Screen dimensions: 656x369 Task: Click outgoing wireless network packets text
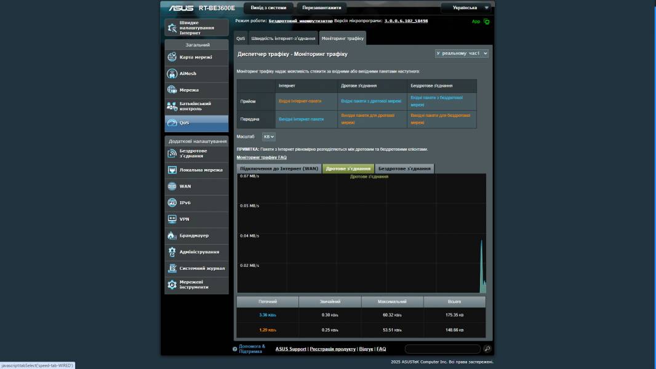click(441, 119)
